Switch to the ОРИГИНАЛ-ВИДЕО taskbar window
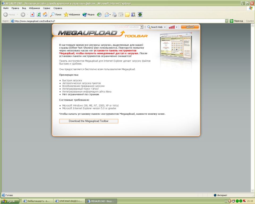 click(69, 201)
